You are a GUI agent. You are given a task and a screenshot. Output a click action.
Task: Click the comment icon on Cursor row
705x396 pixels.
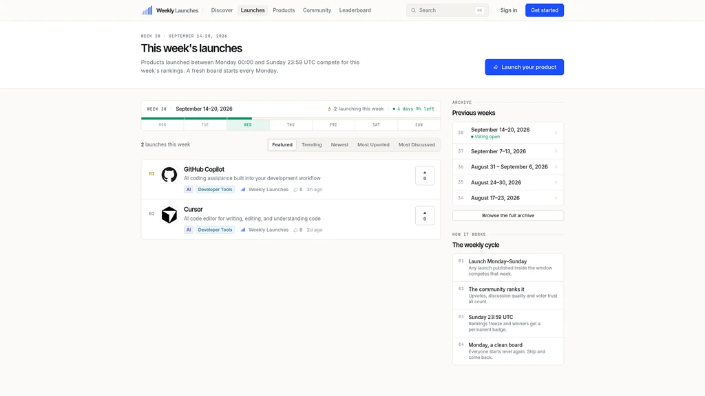[x=295, y=230]
